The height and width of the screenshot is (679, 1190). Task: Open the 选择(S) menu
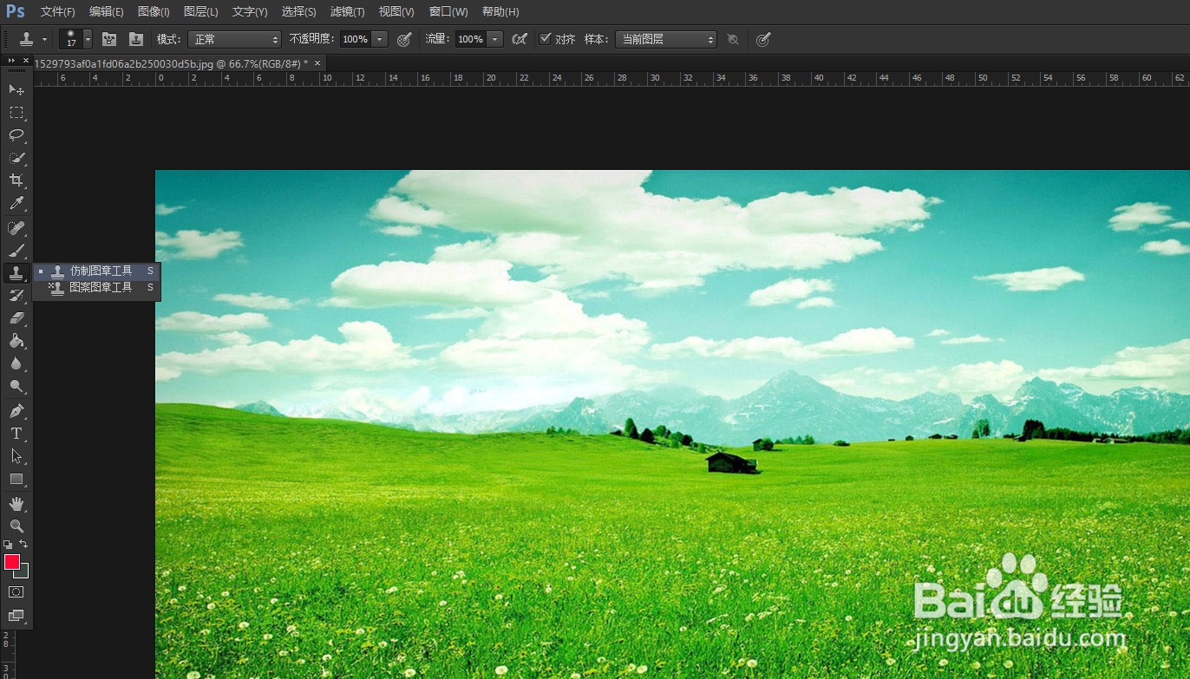pyautogui.click(x=299, y=12)
